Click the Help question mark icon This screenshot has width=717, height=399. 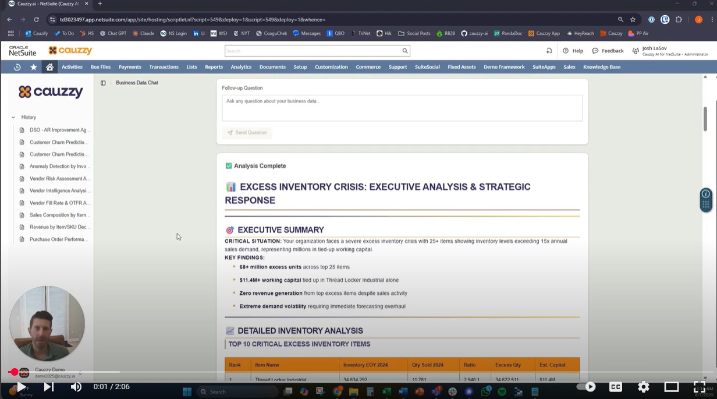click(566, 51)
